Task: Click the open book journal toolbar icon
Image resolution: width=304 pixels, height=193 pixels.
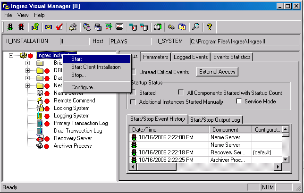Action: coord(158,27)
